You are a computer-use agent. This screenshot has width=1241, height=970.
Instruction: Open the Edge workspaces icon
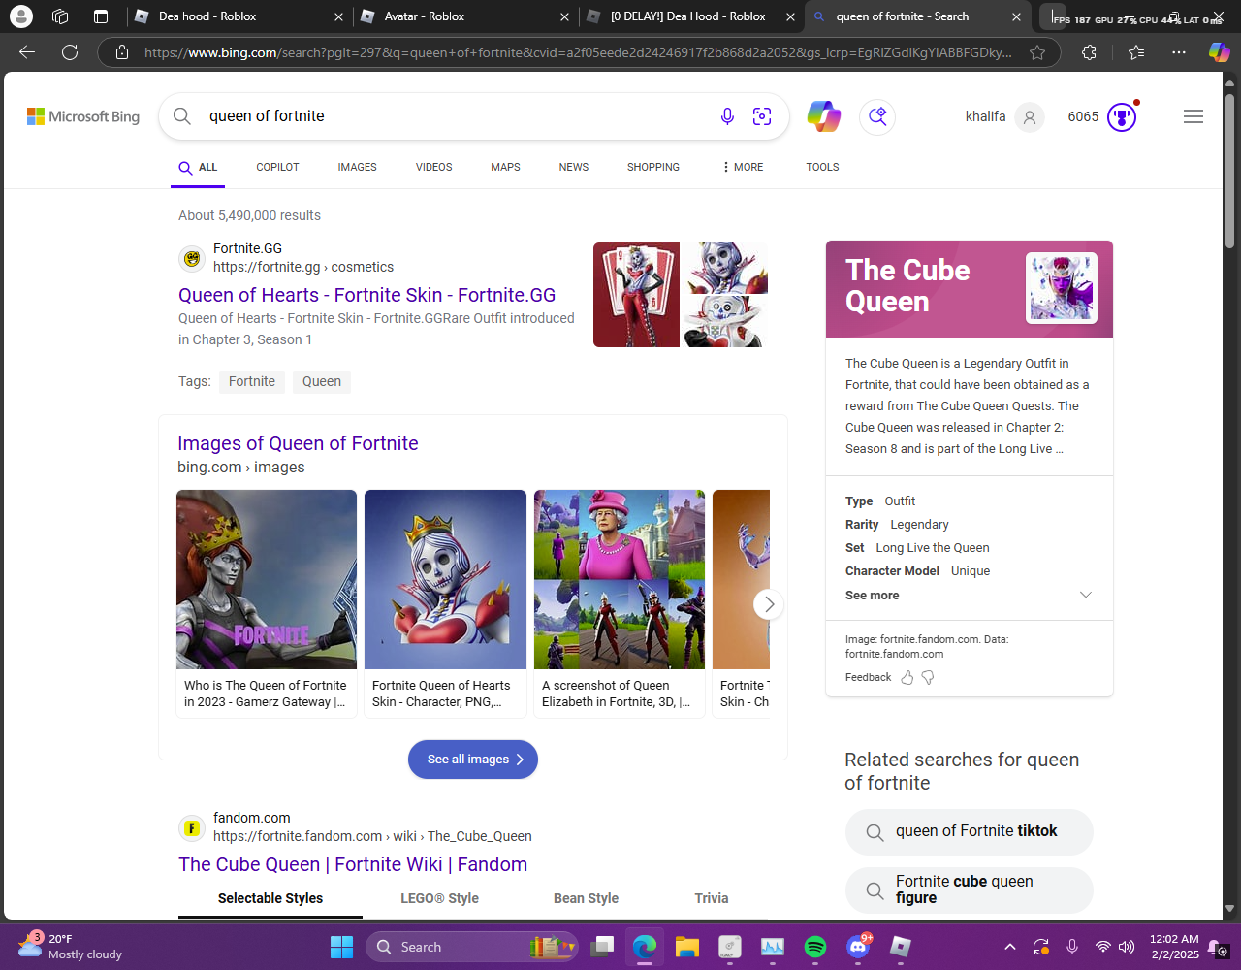pos(60,16)
